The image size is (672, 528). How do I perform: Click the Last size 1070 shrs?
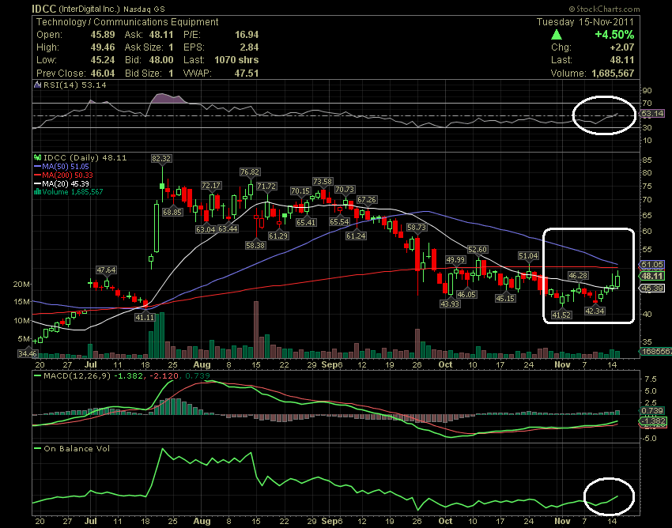pos(236,60)
